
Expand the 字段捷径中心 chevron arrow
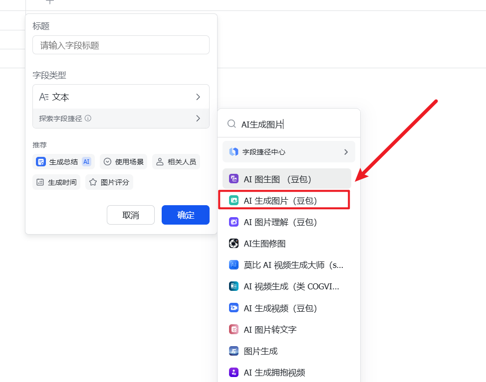[346, 152]
